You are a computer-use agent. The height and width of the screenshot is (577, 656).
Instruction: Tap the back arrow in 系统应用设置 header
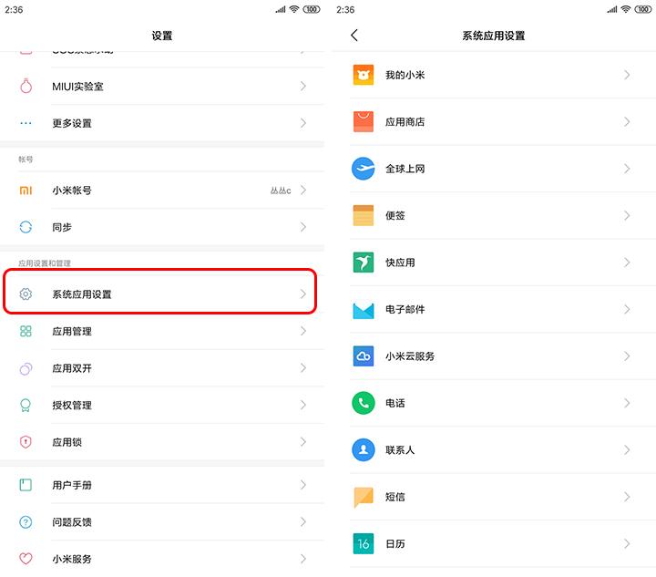(x=354, y=36)
